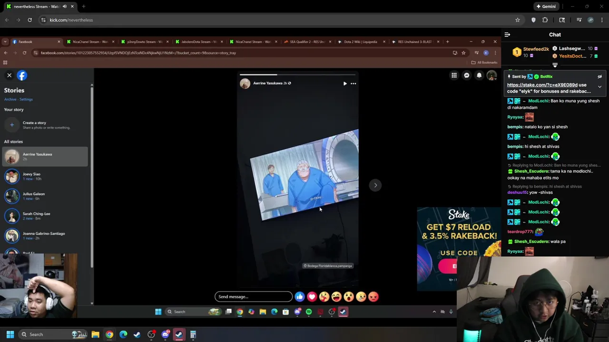Open the Windows Start menu
This screenshot has height=342, width=609.
(10, 334)
